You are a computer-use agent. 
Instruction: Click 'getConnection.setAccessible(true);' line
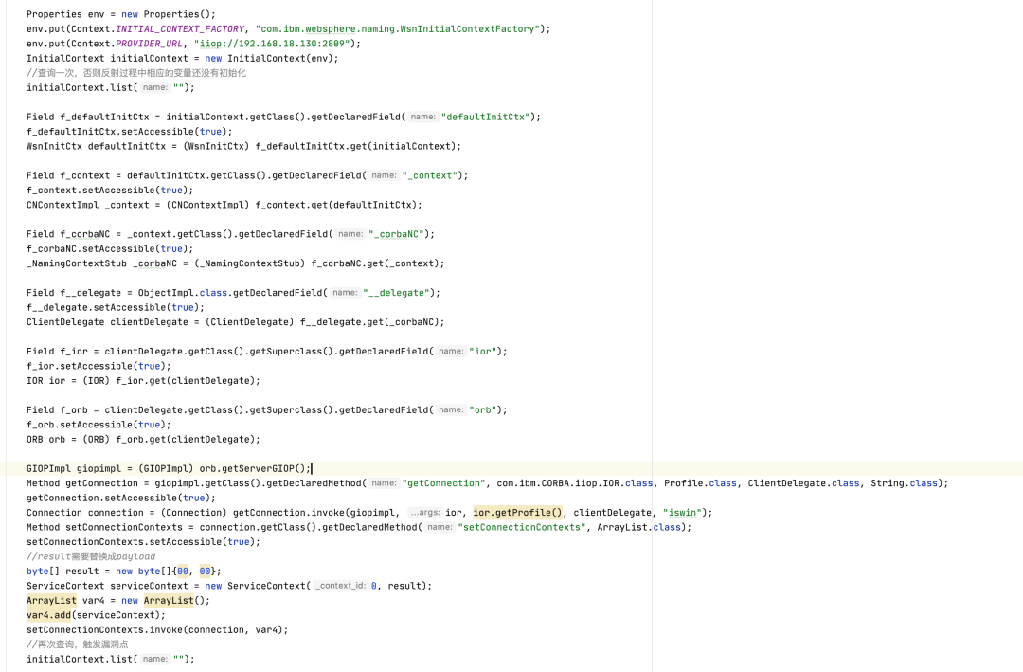pyautogui.click(x=120, y=499)
